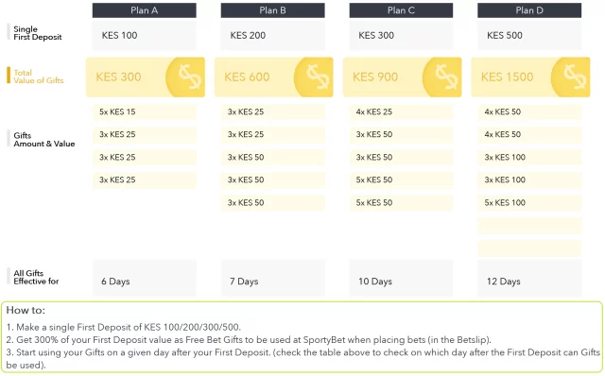Click the 4x KES 25 gift in Plan C
This screenshot has height=376, width=605.
[401, 111]
